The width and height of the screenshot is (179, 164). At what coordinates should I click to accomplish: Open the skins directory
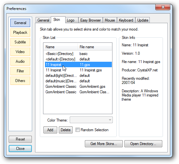click(x=143, y=144)
